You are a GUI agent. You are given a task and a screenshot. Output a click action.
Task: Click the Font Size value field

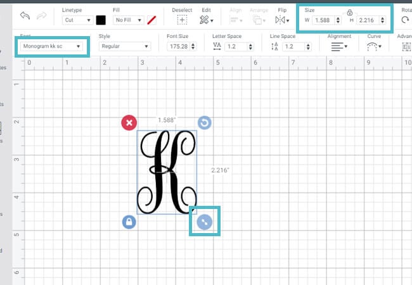(179, 47)
